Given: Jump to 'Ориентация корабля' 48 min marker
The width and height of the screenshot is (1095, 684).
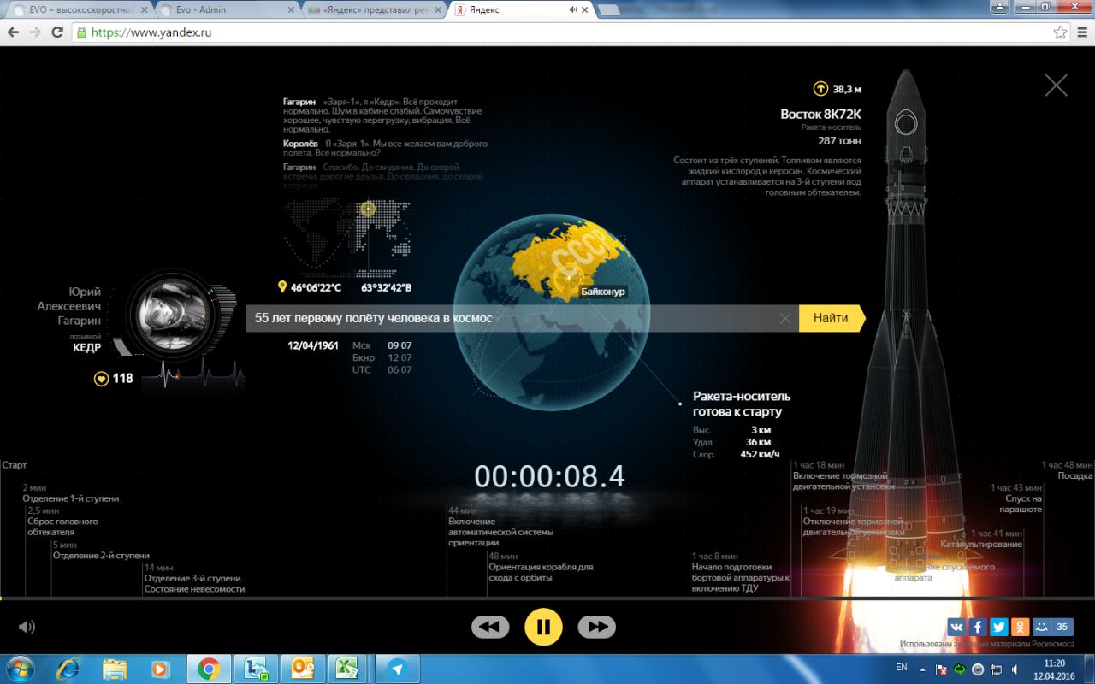Looking at the screenshot, I should pyautogui.click(x=541, y=567).
